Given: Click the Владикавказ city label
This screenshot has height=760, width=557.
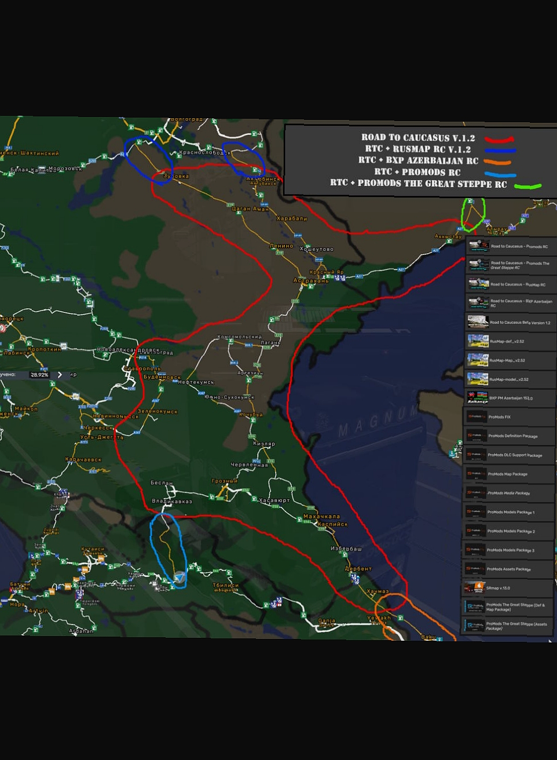Looking at the screenshot, I should [x=172, y=501].
